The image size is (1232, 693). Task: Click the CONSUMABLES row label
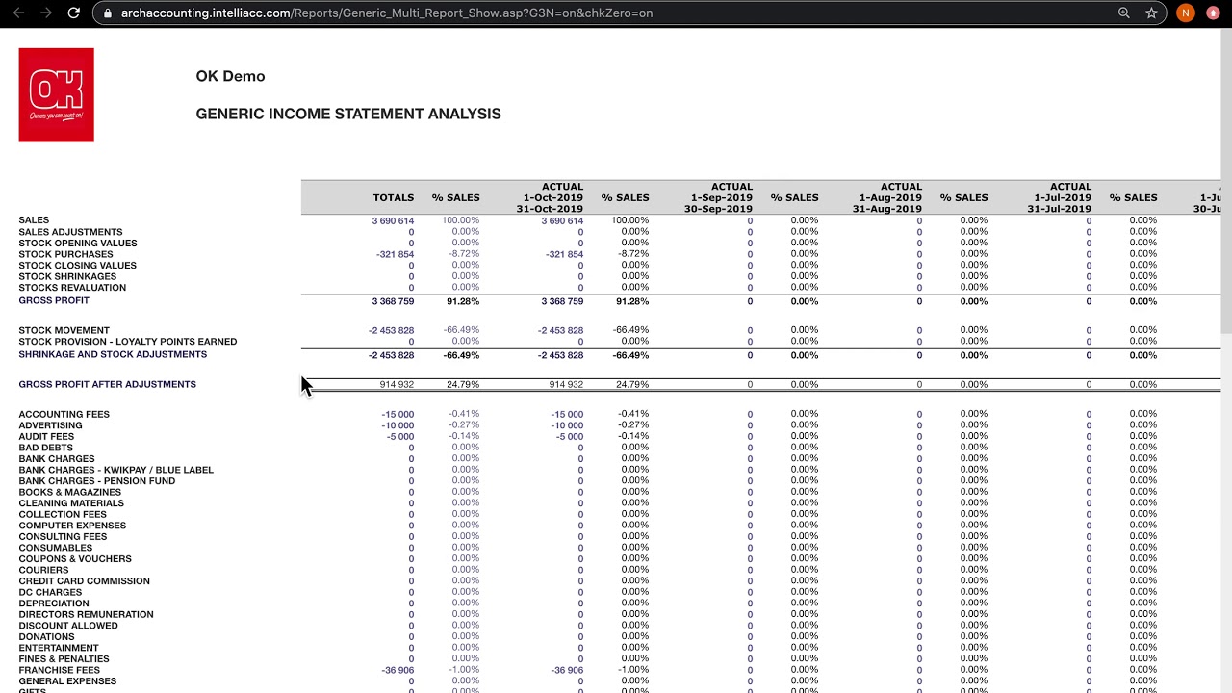point(55,548)
